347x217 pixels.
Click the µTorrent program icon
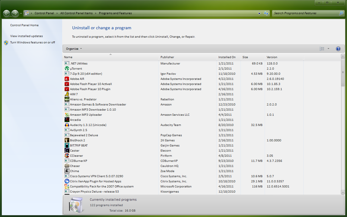pos(67,68)
